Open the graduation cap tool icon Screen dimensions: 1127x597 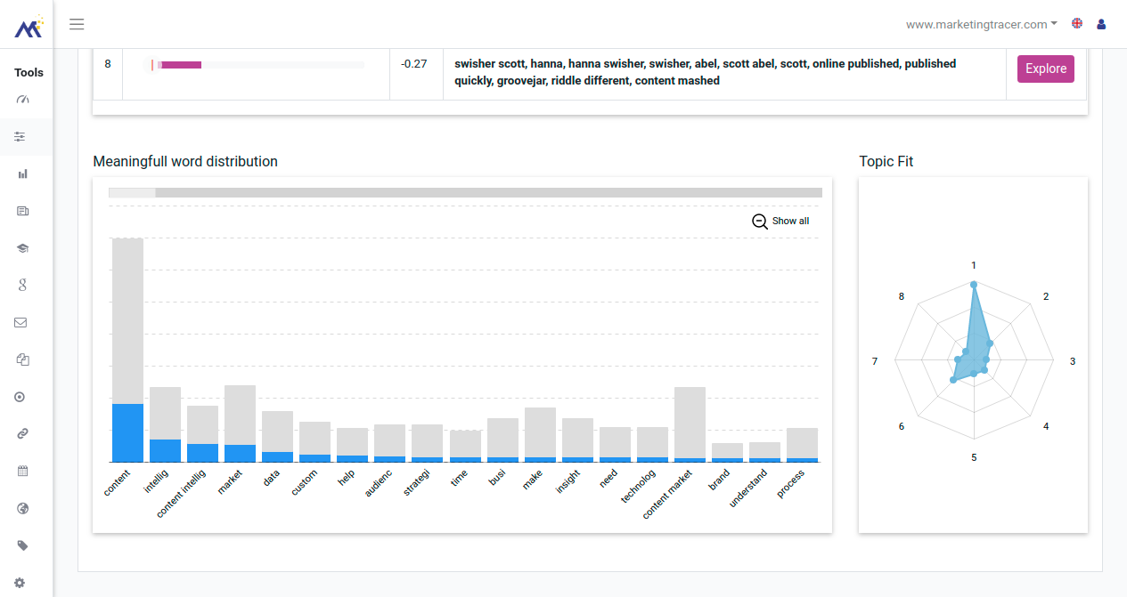(x=23, y=248)
